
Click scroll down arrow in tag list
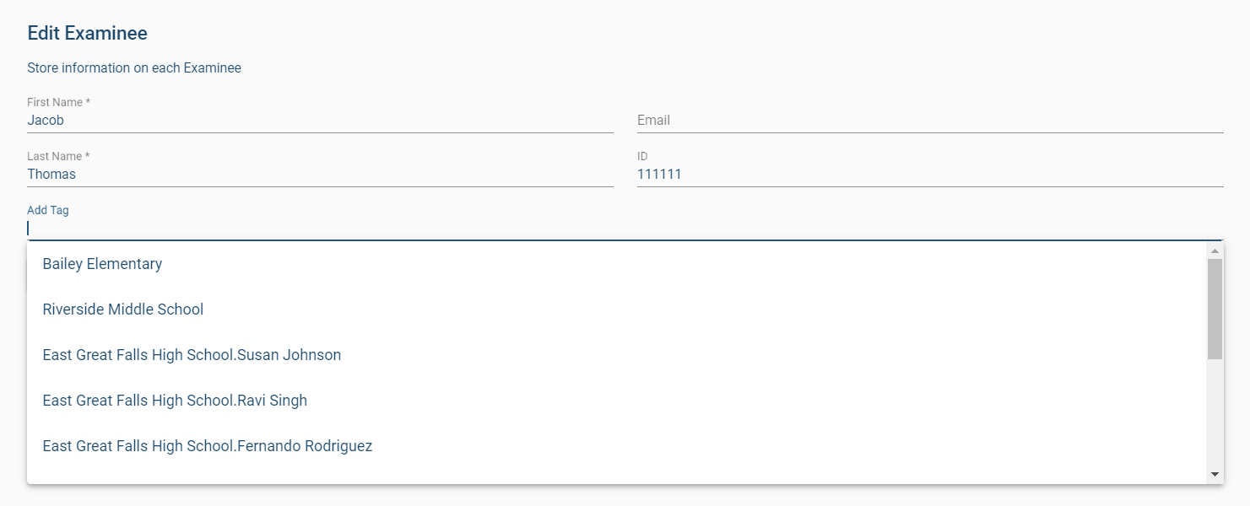coord(1215,475)
